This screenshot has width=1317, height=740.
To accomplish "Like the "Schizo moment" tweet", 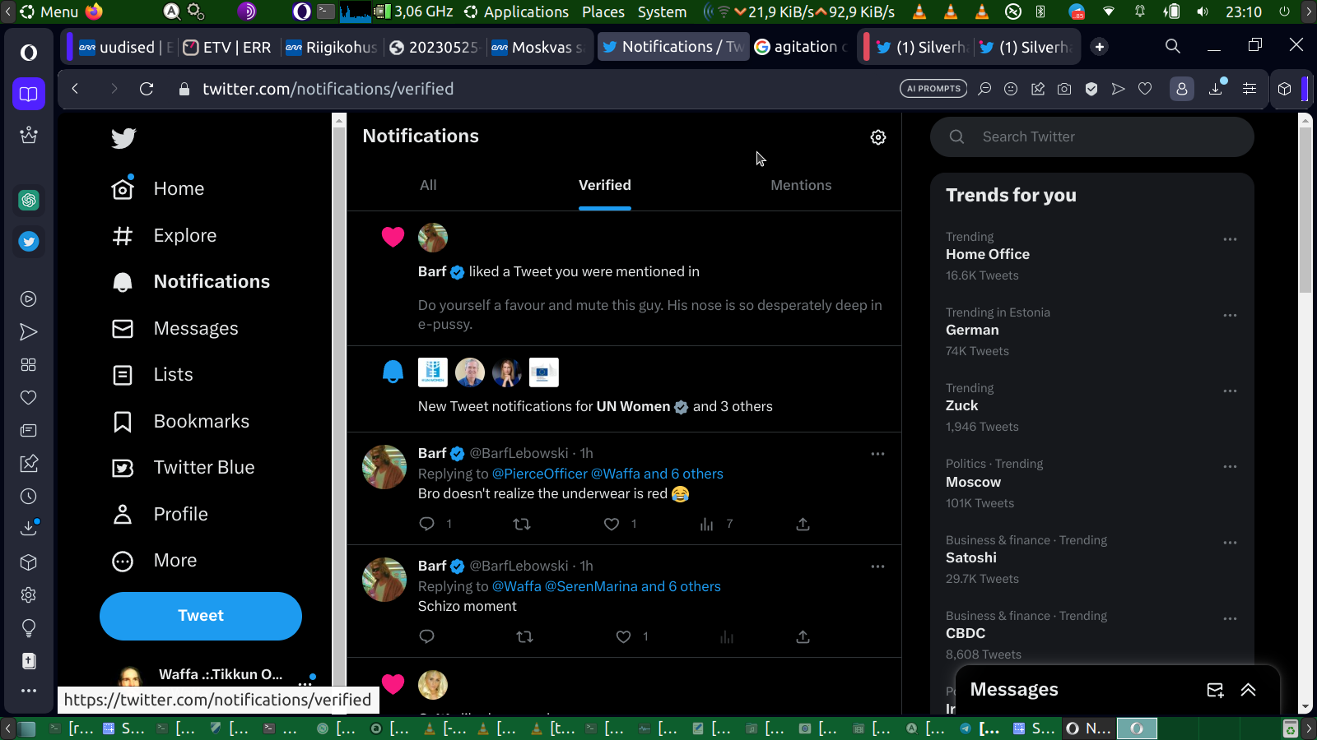I will click(x=623, y=636).
